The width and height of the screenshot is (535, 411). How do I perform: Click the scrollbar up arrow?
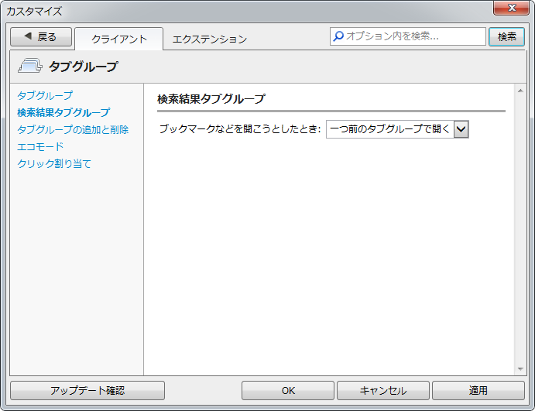pyautogui.click(x=520, y=91)
